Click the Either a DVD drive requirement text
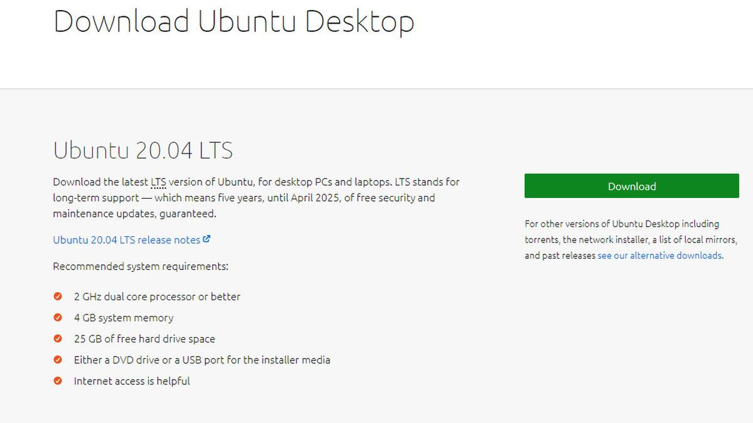Image resolution: width=753 pixels, height=423 pixels. click(x=202, y=360)
